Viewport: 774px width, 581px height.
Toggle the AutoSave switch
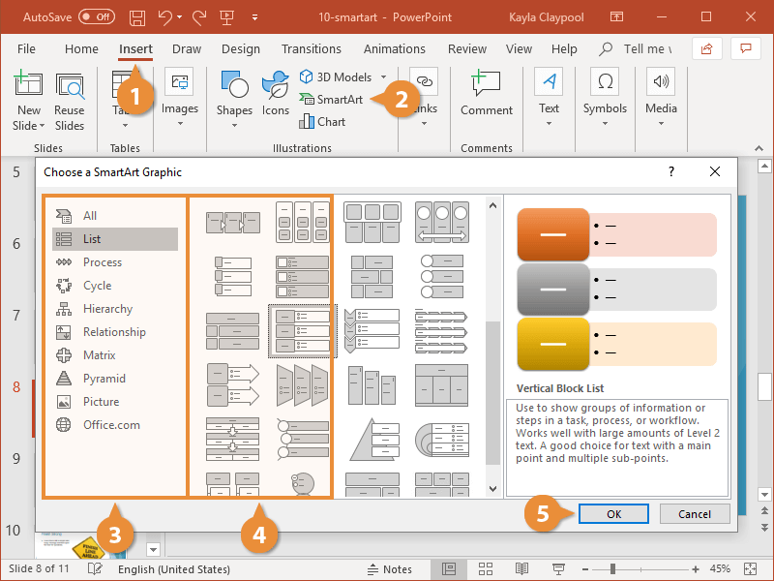97,17
